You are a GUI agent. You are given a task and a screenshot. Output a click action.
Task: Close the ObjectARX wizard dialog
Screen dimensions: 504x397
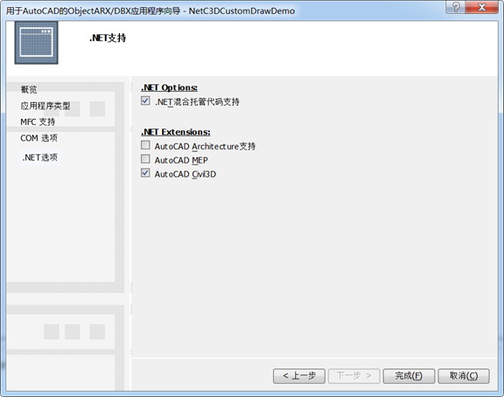pyautogui.click(x=481, y=7)
